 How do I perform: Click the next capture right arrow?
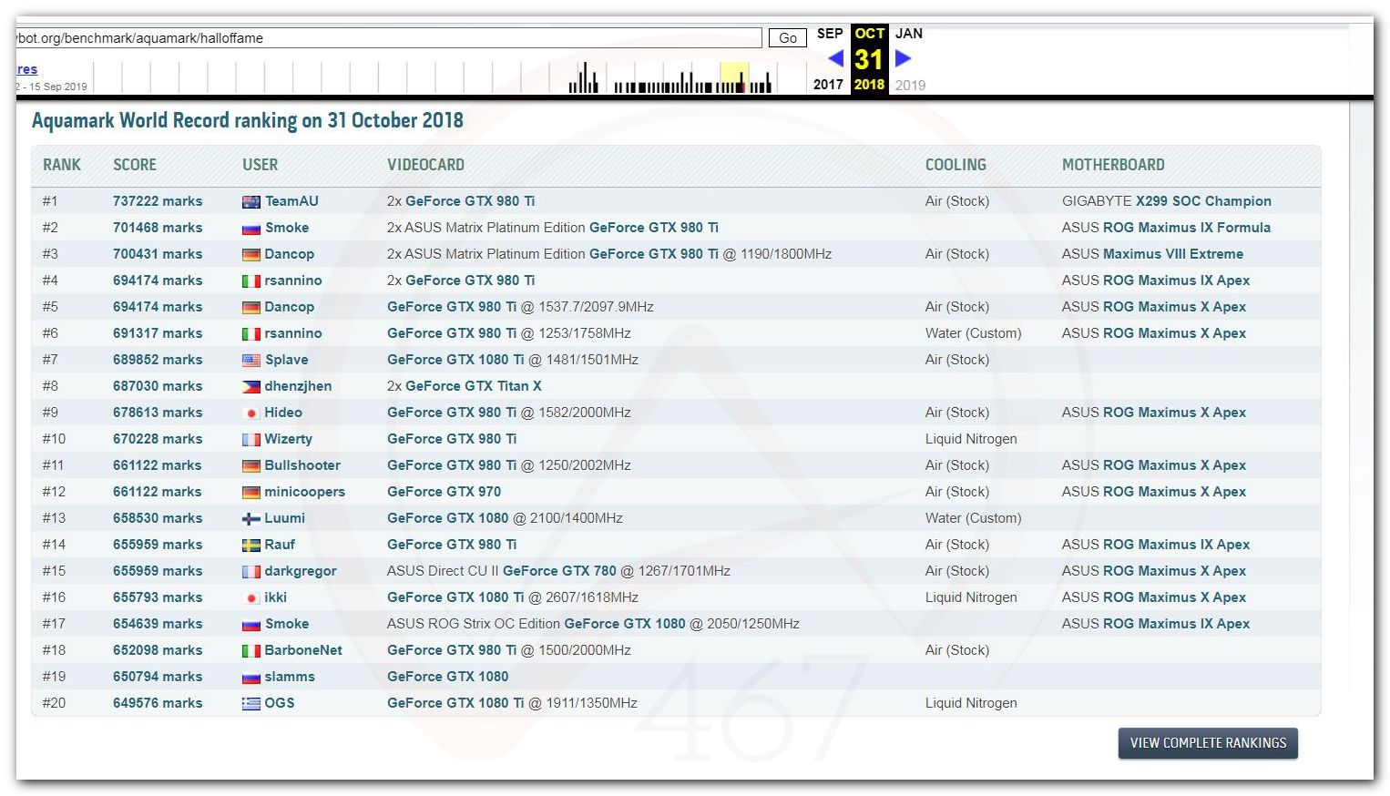coord(903,58)
